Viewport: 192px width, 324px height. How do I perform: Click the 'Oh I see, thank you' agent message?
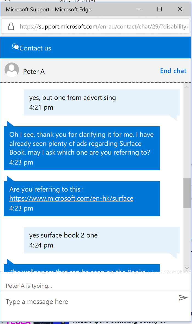pos(81,144)
